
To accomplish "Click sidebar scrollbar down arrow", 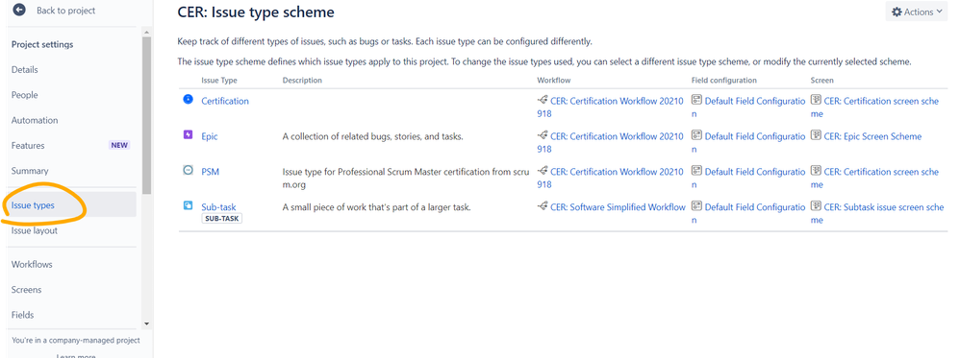I will [x=146, y=323].
